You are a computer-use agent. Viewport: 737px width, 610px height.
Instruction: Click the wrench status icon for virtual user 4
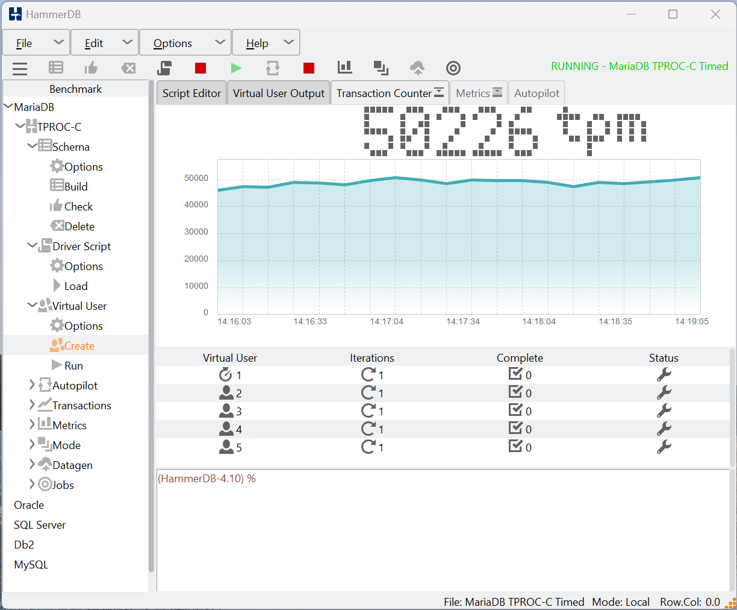pos(664,429)
